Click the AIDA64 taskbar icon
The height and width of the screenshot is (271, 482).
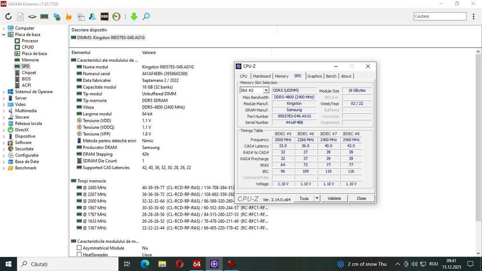197,264
